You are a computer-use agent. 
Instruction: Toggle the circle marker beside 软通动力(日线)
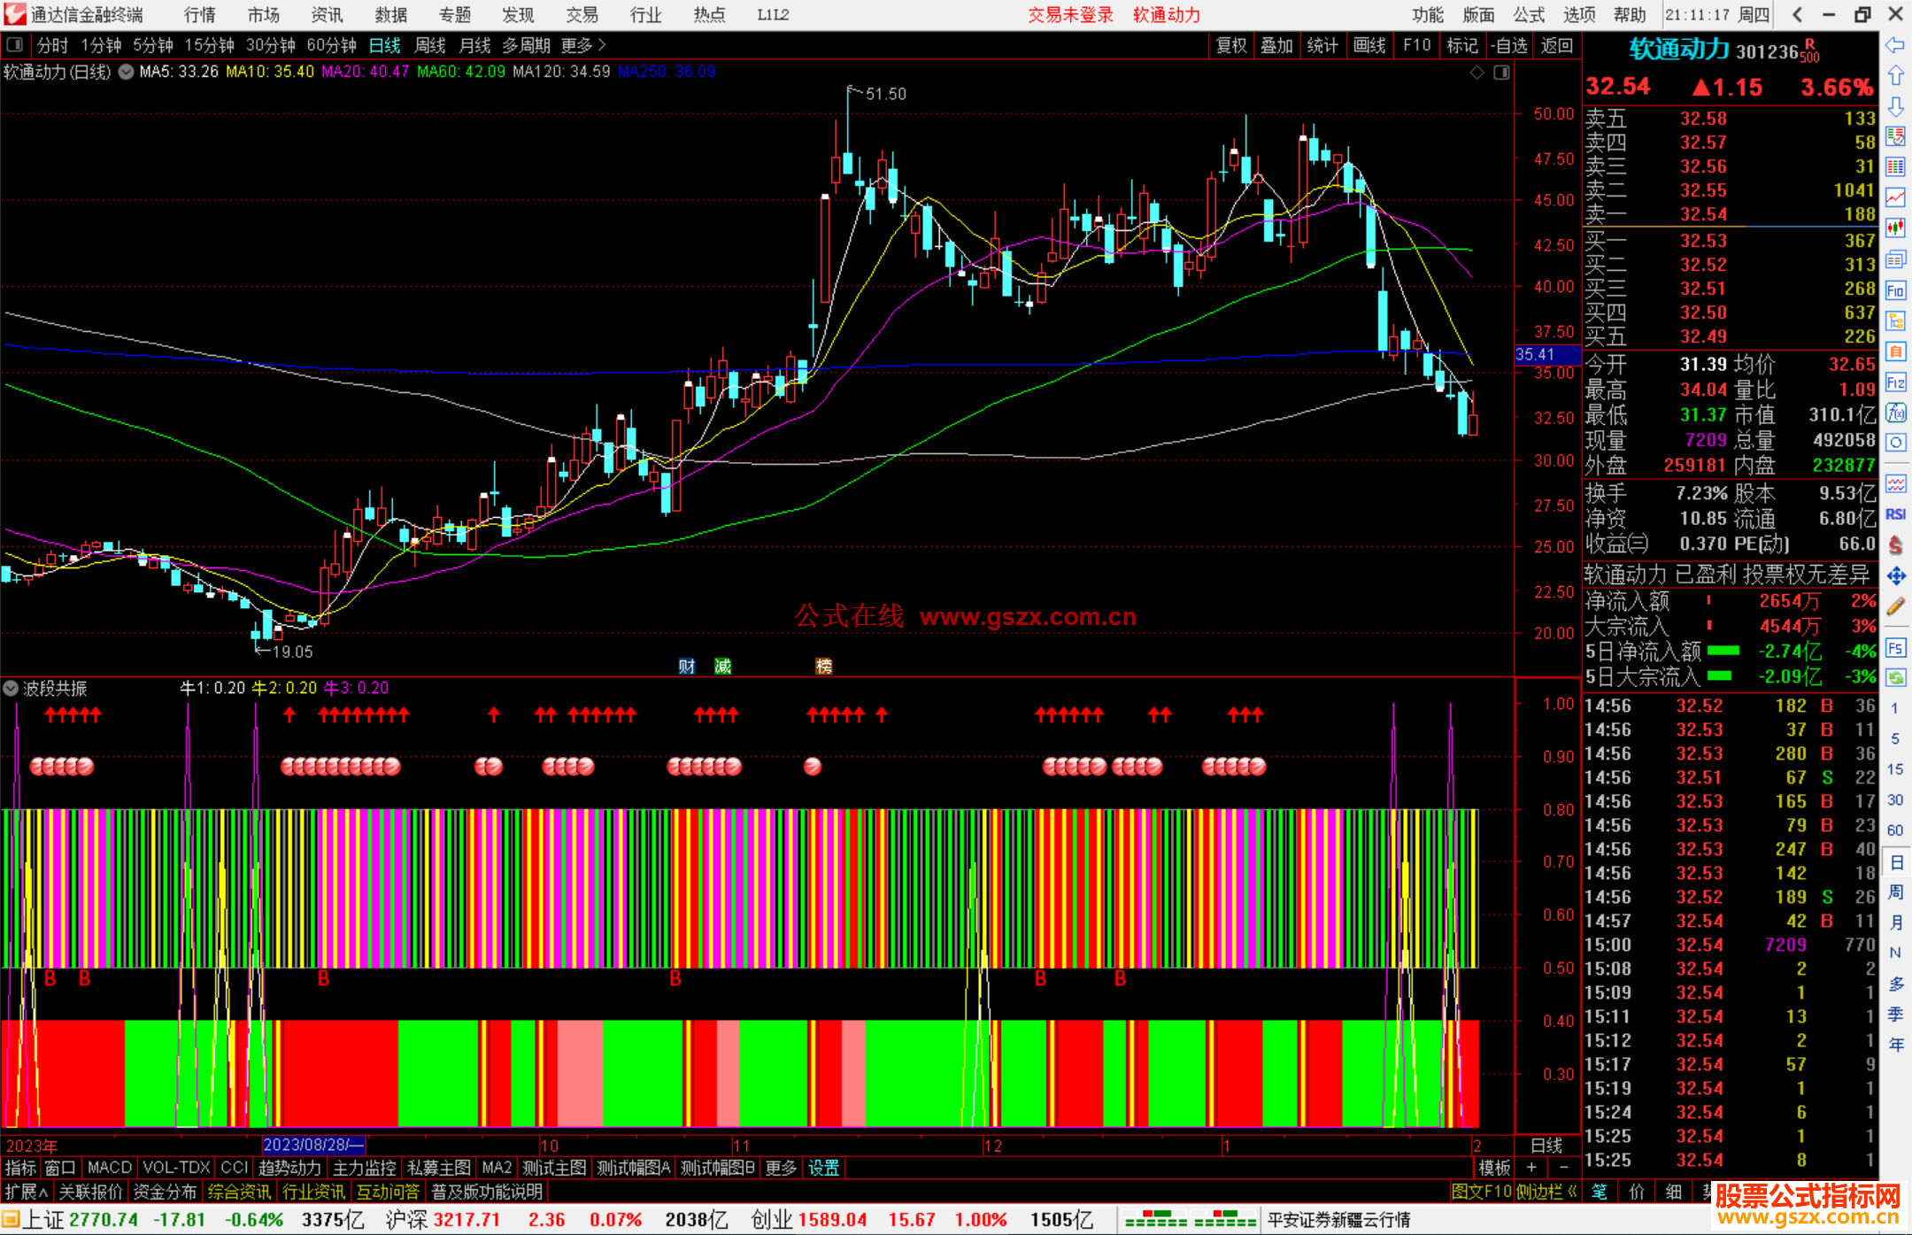127,72
